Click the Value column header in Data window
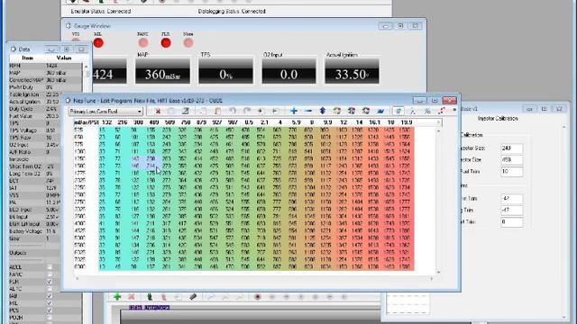The height and width of the screenshot is (324, 577). [64, 58]
